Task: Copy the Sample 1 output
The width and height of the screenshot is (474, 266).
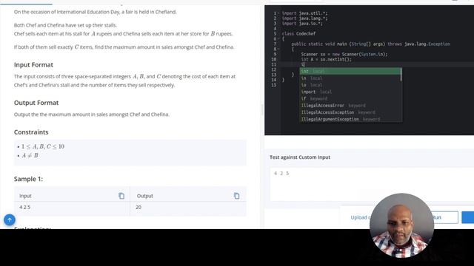Action: point(237,196)
